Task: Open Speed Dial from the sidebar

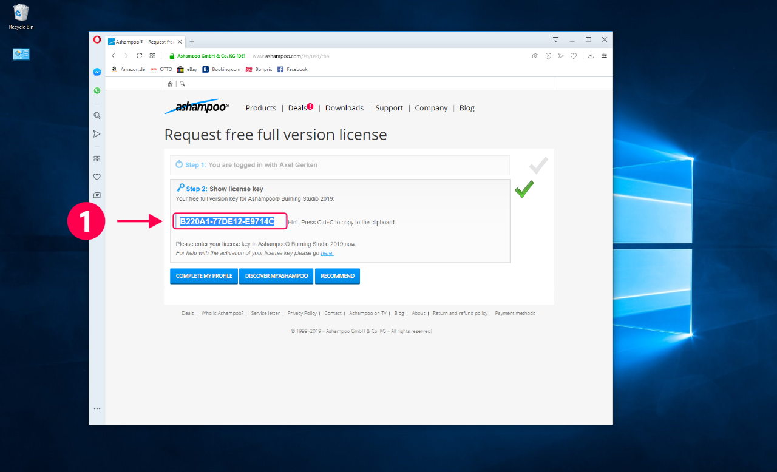Action: [x=97, y=158]
